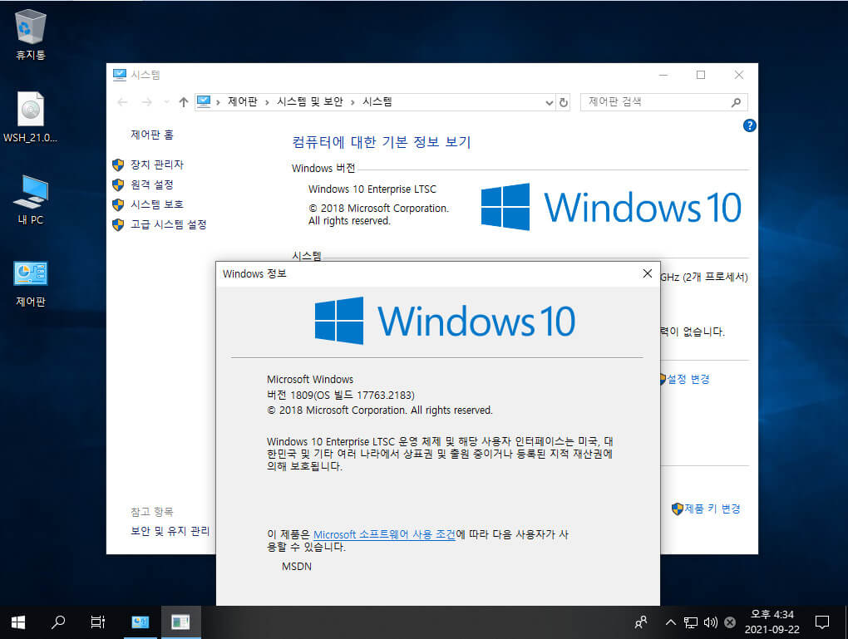This screenshot has height=639, width=848.
Task: Click the help question mark icon
Action: point(750,125)
